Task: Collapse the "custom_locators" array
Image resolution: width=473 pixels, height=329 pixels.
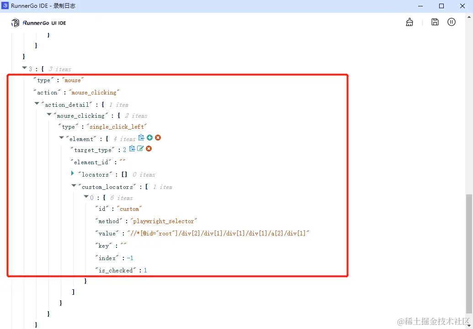Action: tap(74, 186)
